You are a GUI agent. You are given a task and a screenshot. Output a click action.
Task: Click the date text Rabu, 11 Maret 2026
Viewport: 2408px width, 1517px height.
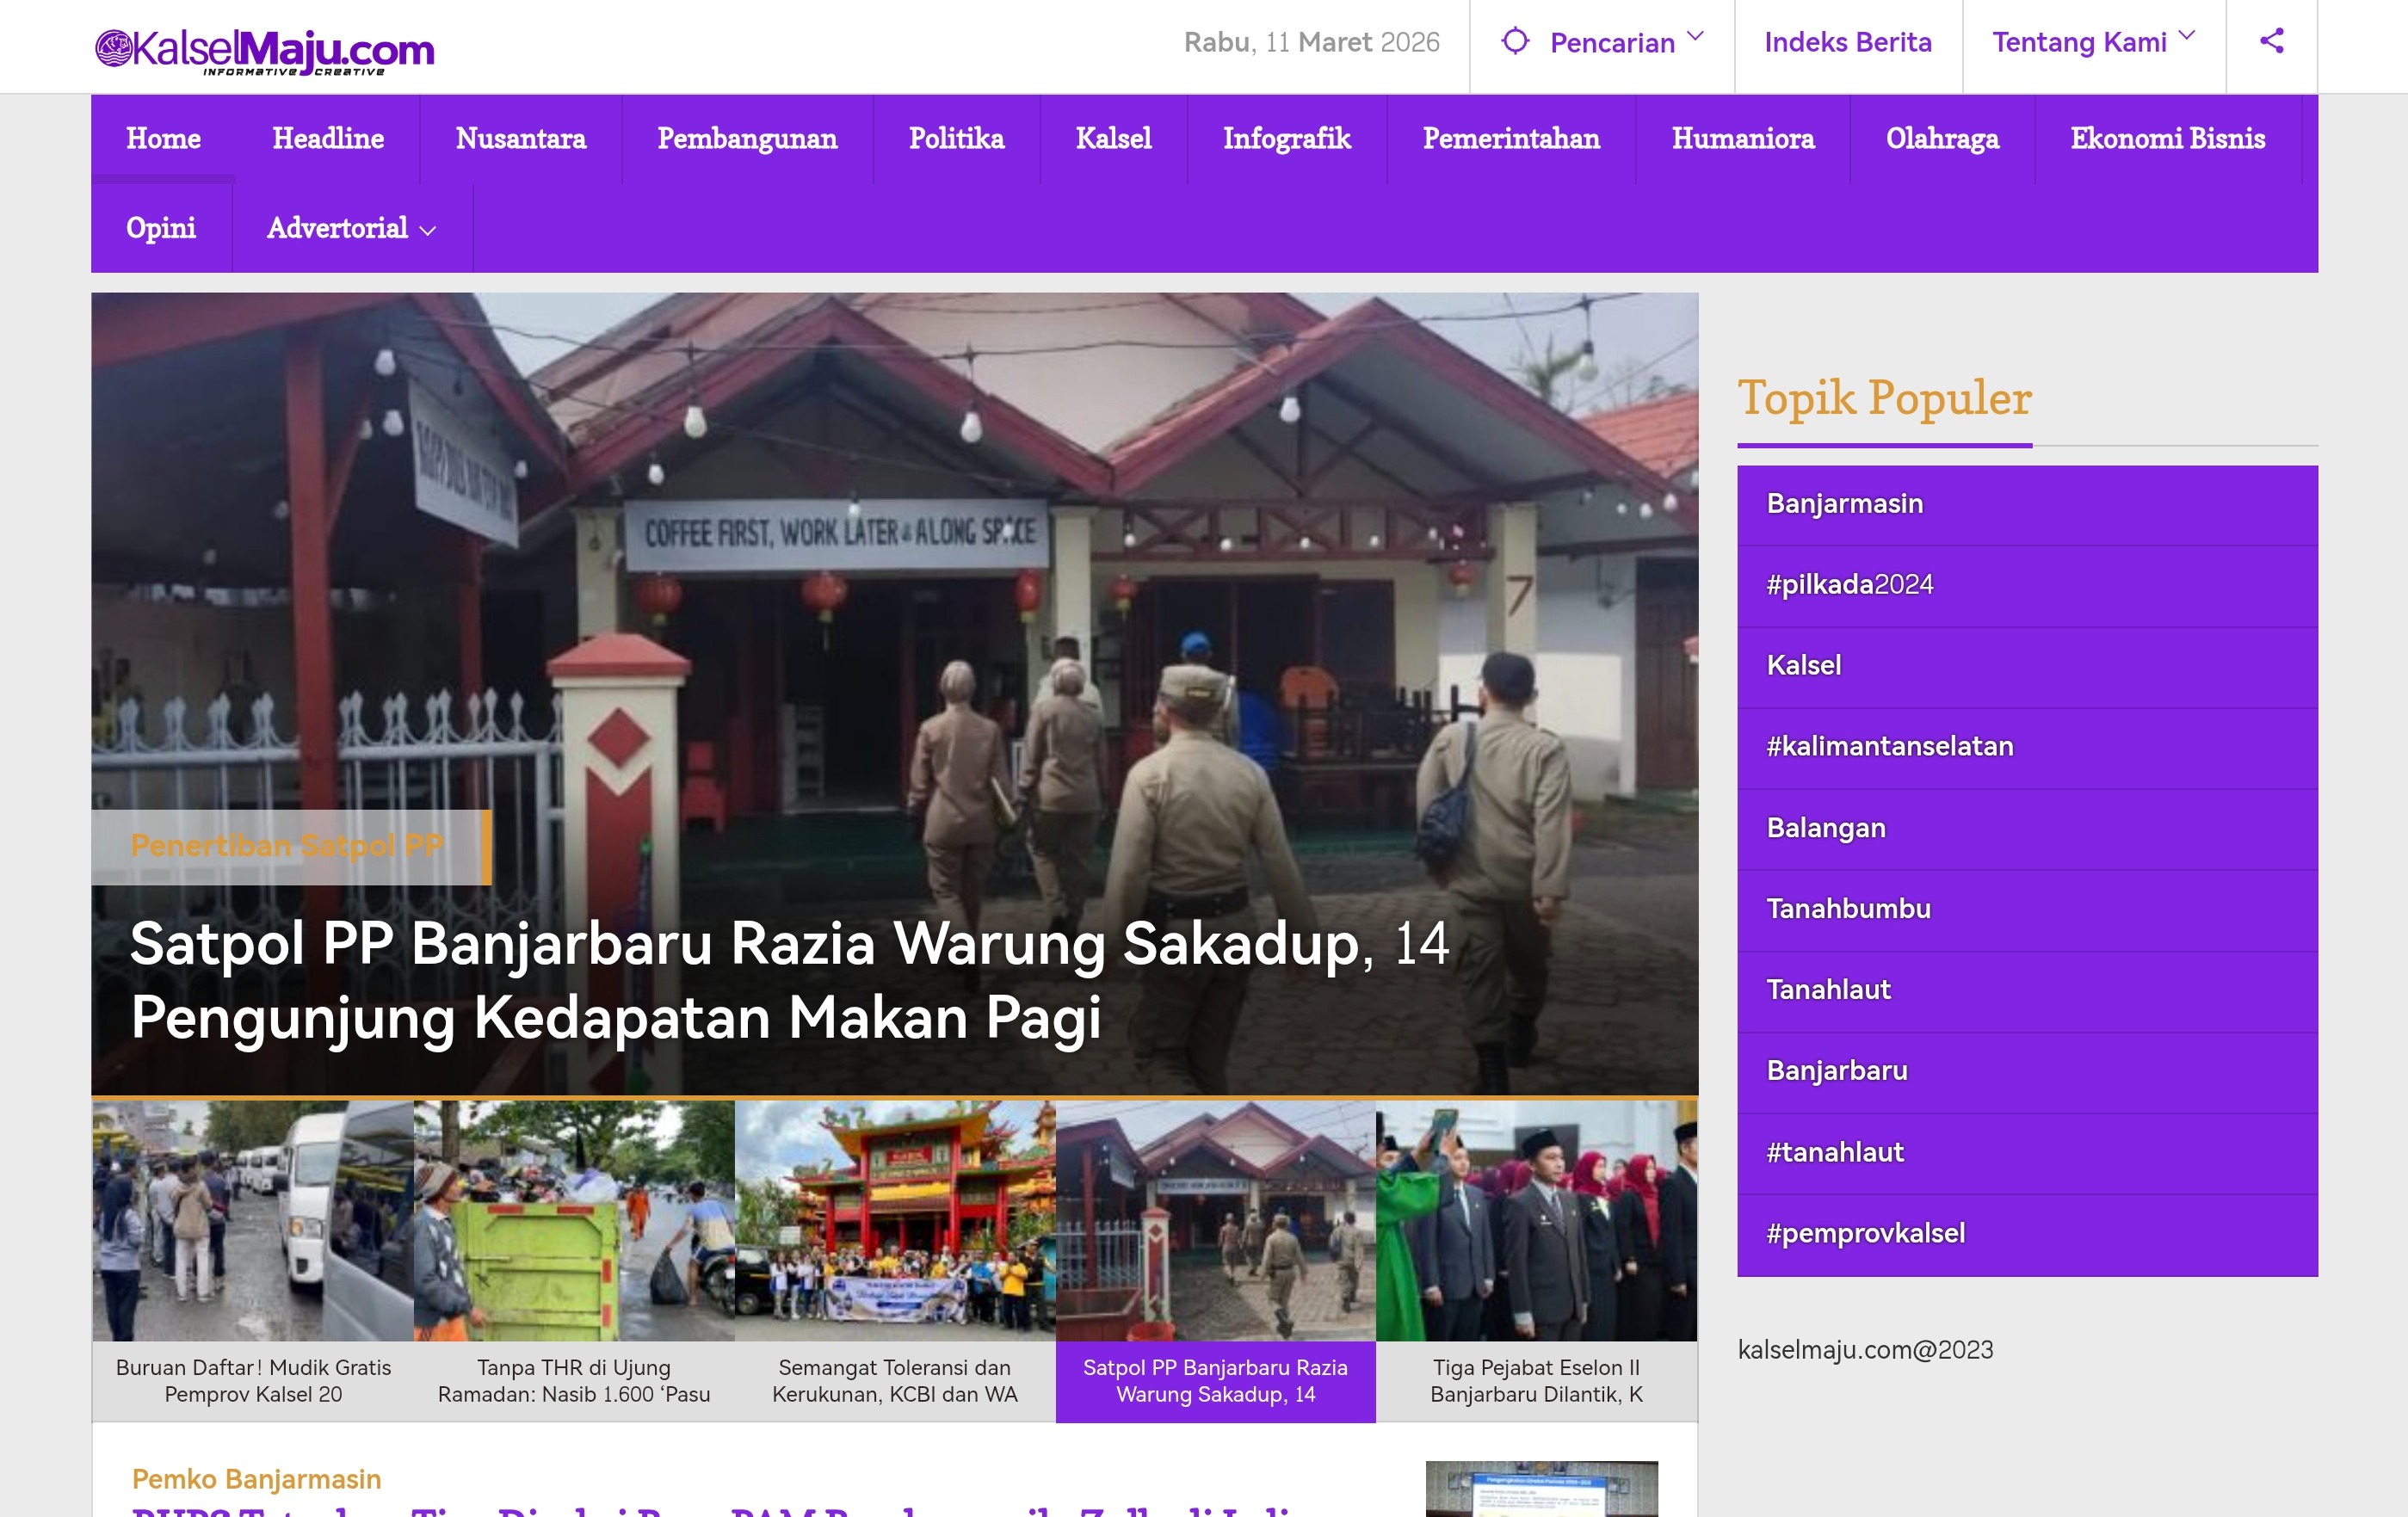[x=1311, y=42]
